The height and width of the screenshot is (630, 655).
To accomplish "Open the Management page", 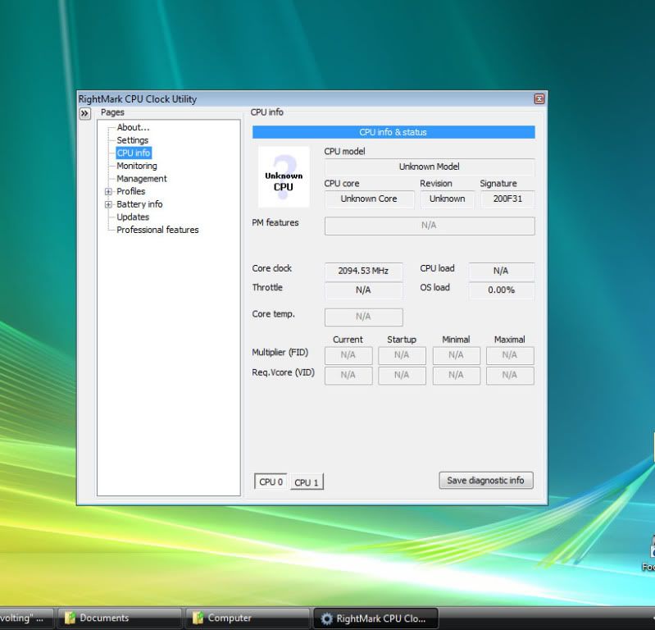I will pyautogui.click(x=142, y=179).
